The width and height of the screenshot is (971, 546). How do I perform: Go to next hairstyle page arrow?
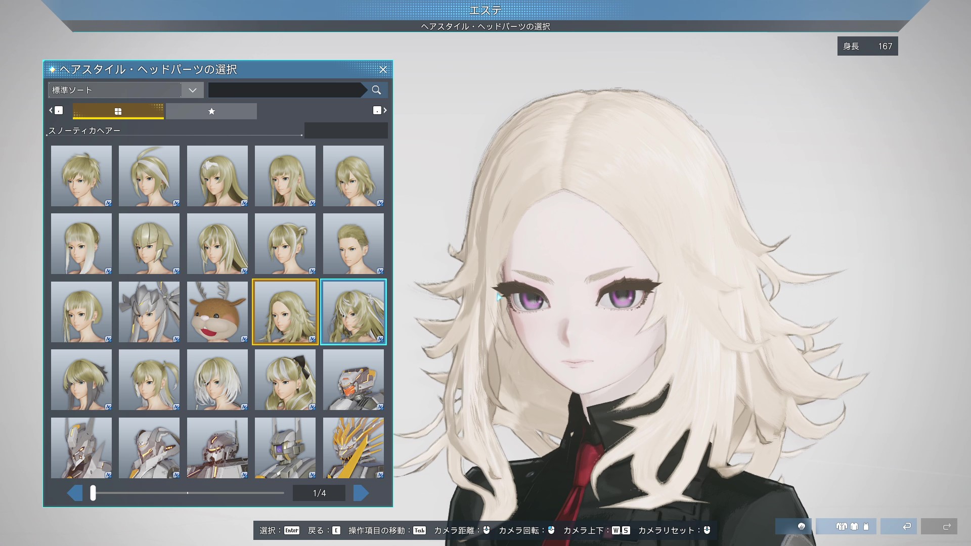361,493
